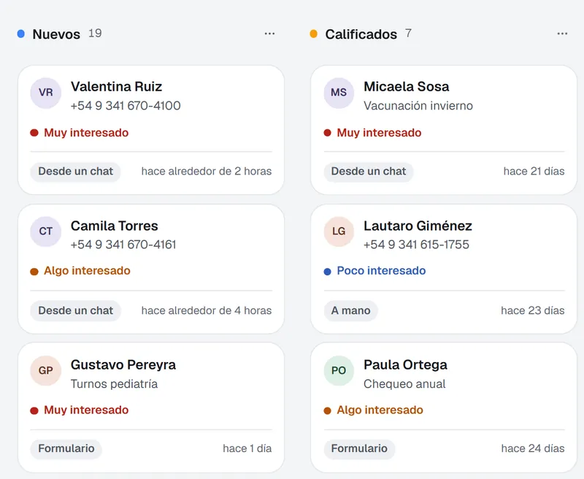
Task: Click Desde un chat tag on Micaela Sosa card
Action: click(369, 172)
